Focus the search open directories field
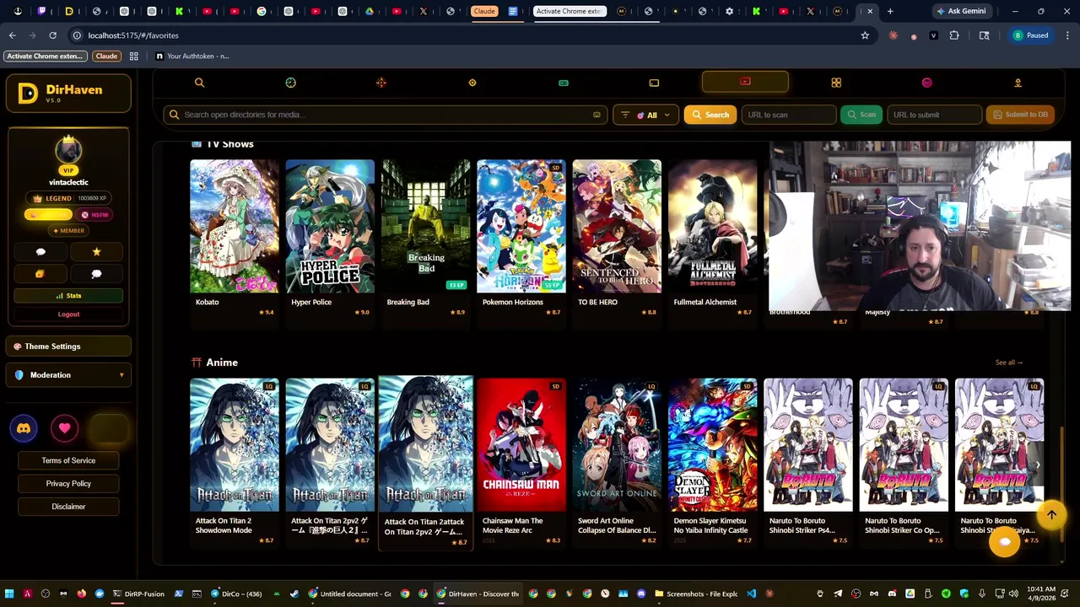The height and width of the screenshot is (607, 1080). click(386, 115)
